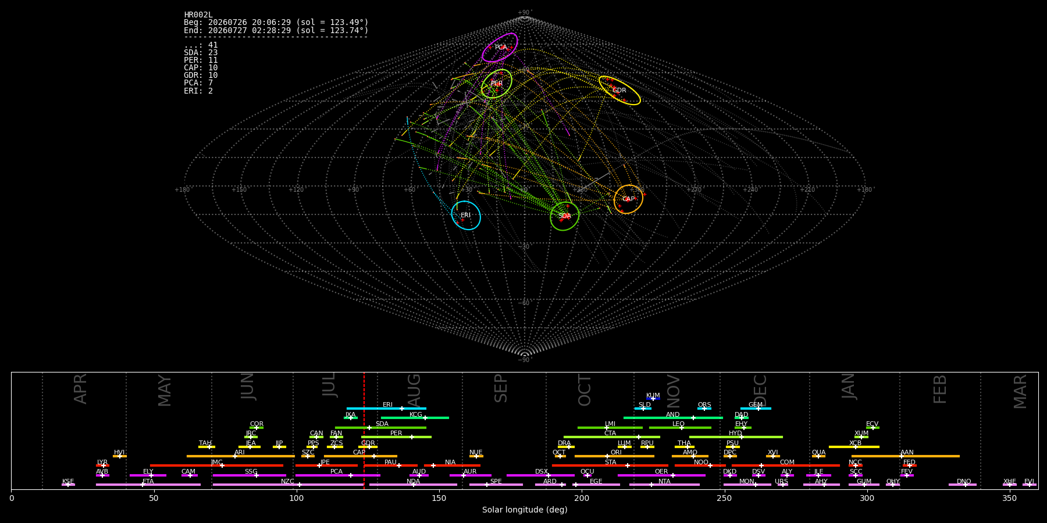Click the SDA count legend entry
This screenshot has width=1047, height=523.
pos(201,53)
